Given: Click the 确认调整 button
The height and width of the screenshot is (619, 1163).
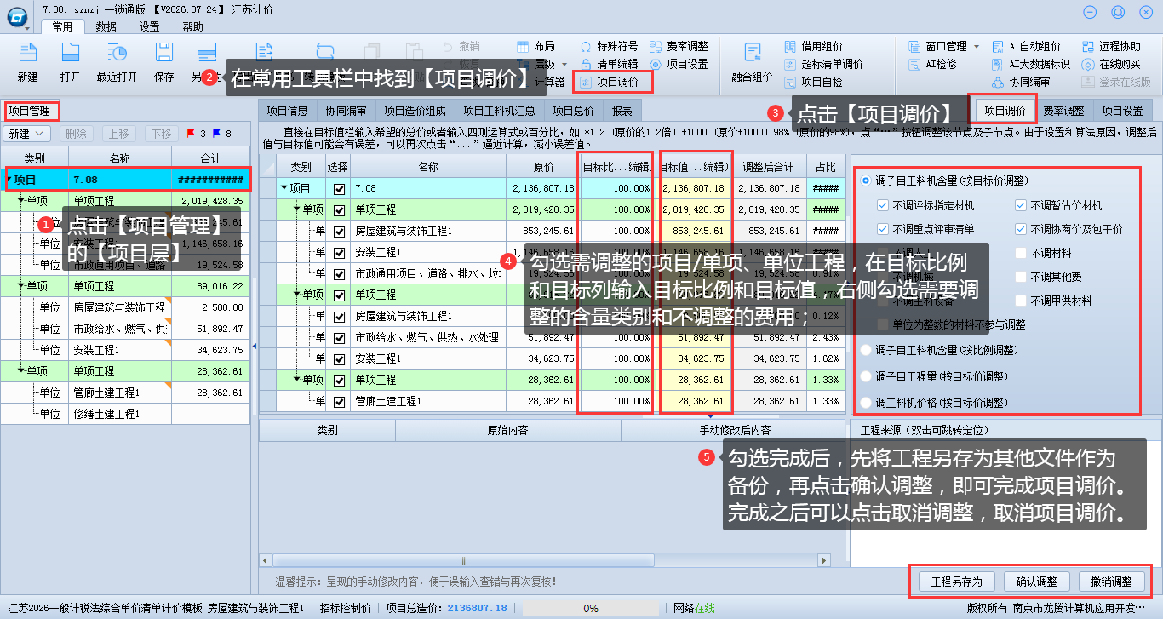Looking at the screenshot, I should coord(1037,582).
